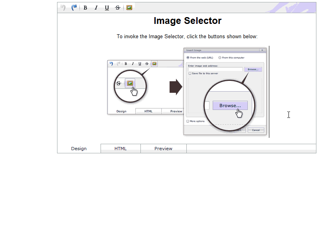
Task: Click the Insert button
Action: [238, 130]
